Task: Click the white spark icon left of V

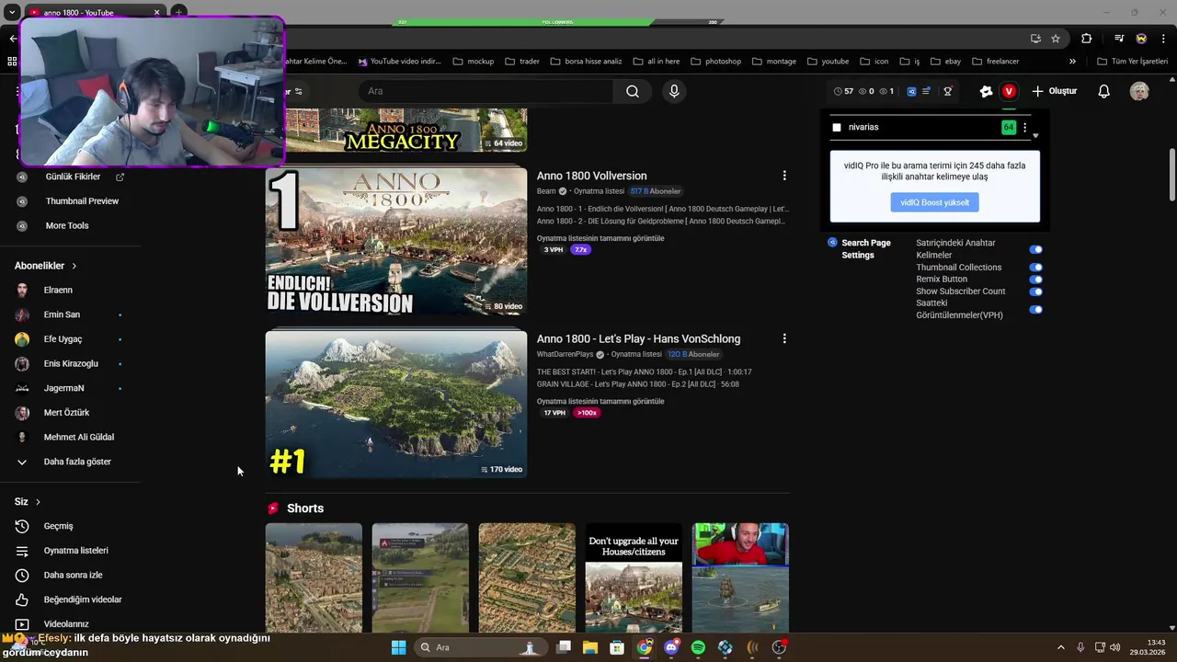Action: tap(986, 91)
